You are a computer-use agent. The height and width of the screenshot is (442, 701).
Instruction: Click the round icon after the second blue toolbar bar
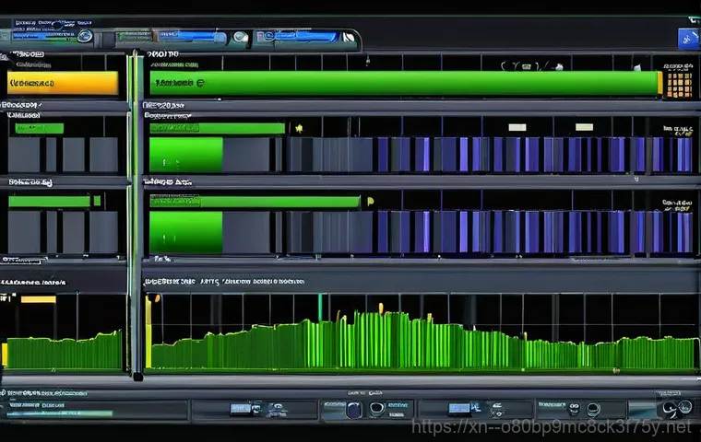pos(240,38)
